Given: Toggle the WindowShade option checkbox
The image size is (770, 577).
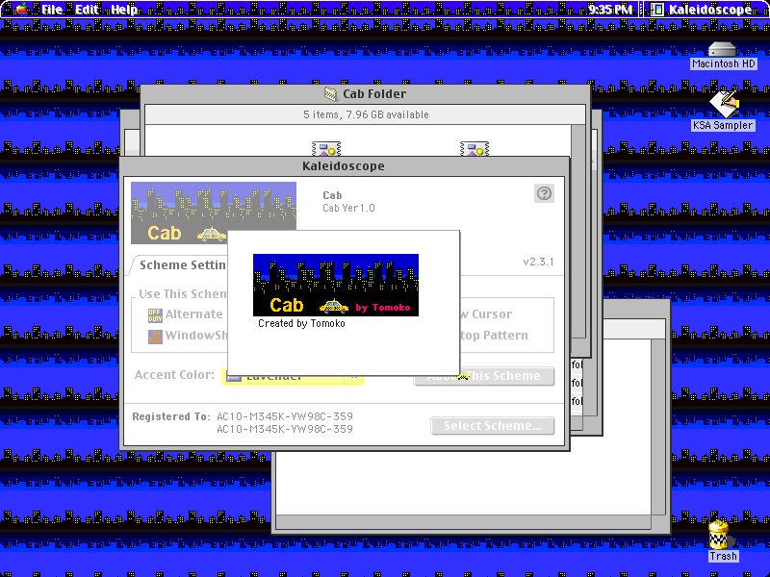Looking at the screenshot, I should (155, 337).
